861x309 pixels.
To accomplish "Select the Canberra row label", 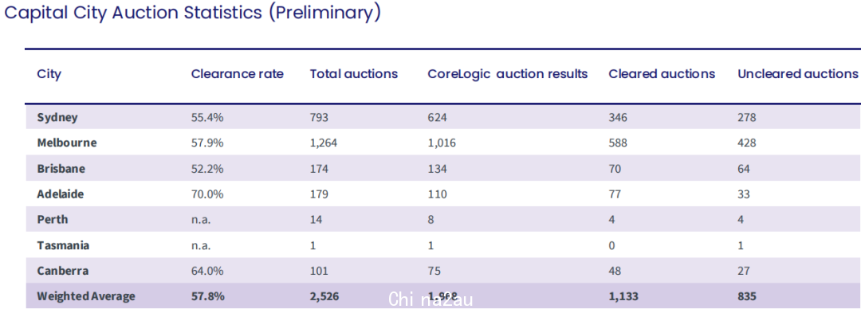I will pyautogui.click(x=63, y=271).
